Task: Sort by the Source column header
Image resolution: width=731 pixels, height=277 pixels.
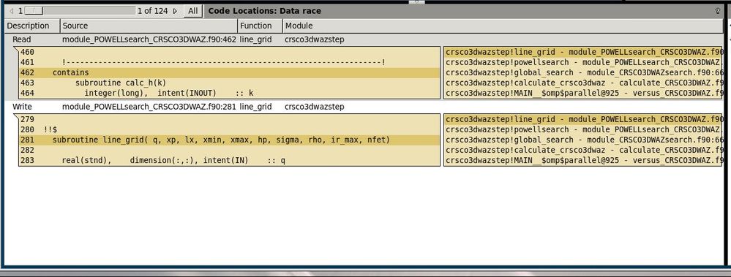Action: (149, 26)
